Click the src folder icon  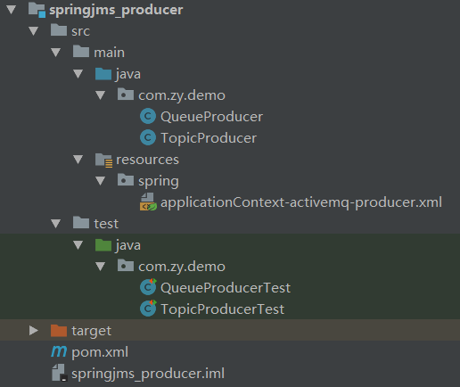(59, 30)
